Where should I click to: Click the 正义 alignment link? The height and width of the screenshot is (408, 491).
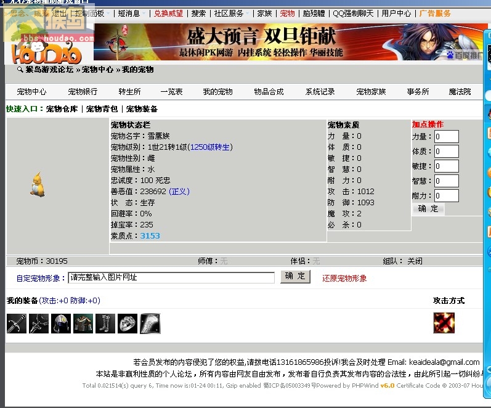click(179, 192)
